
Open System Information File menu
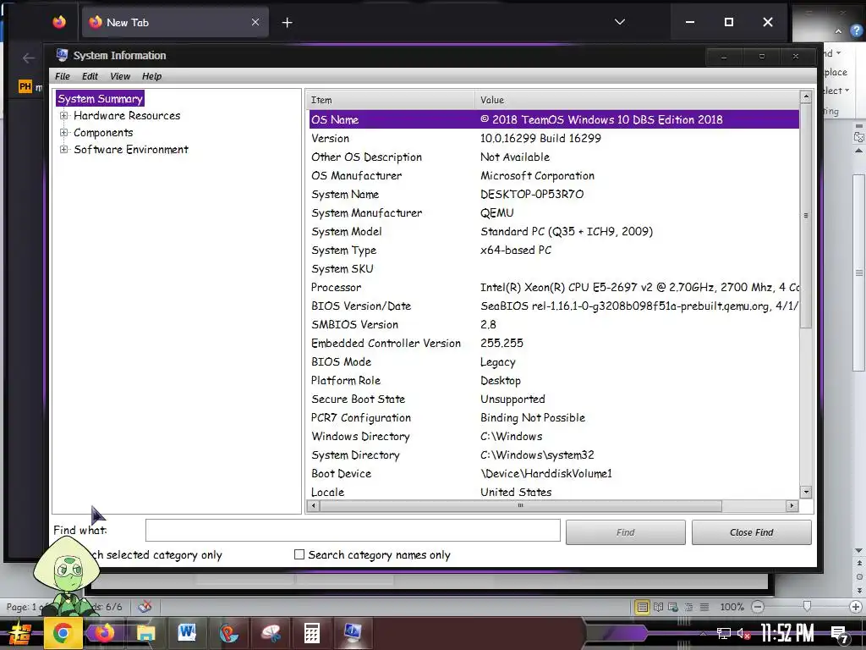pos(63,76)
